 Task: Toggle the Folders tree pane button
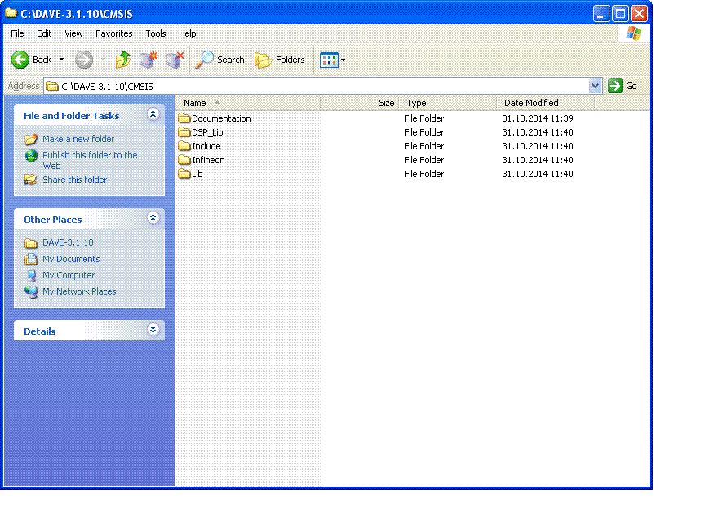(280, 60)
